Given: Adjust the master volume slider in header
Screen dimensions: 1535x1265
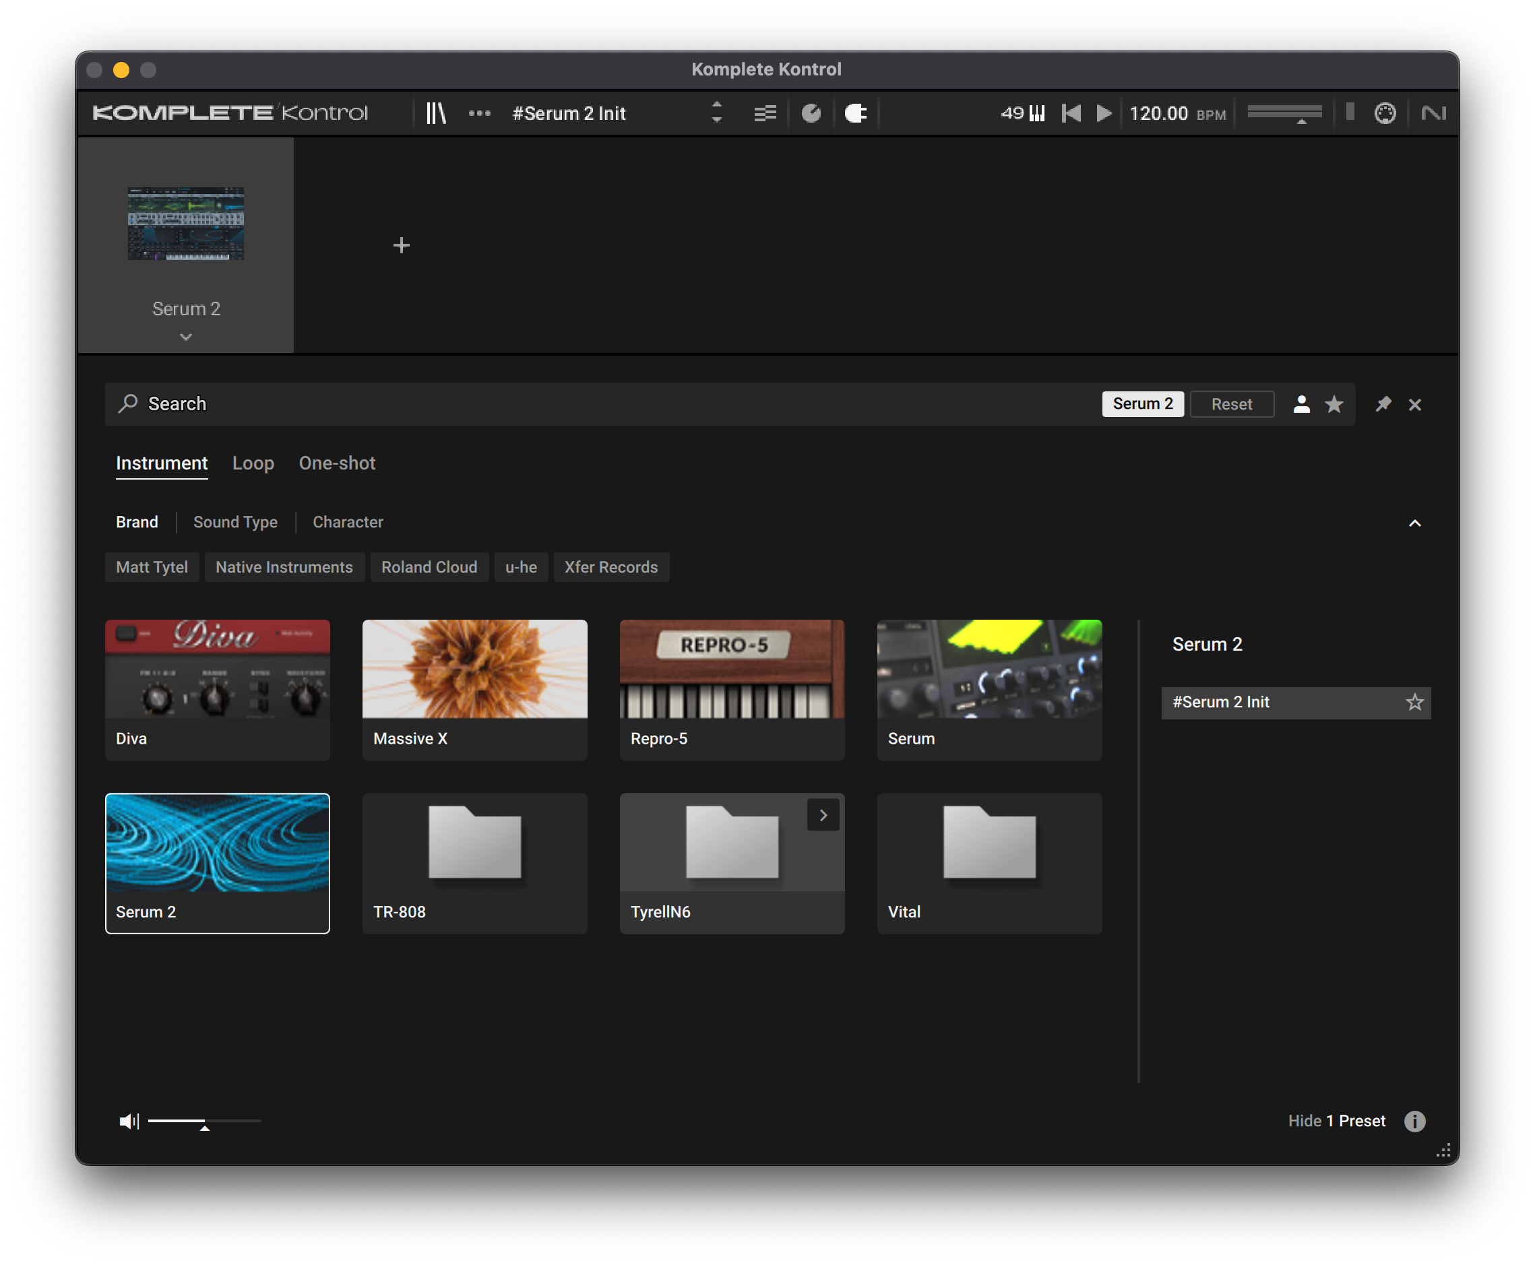Looking at the screenshot, I should [1284, 113].
